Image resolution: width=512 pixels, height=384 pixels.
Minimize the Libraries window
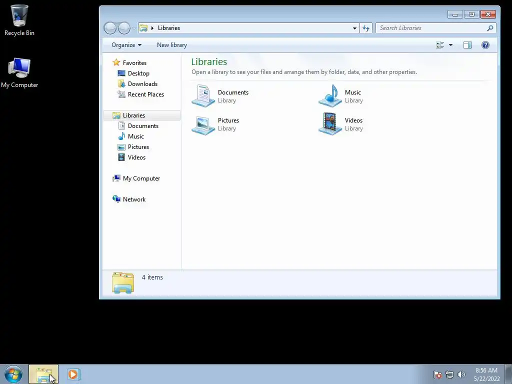pyautogui.click(x=455, y=14)
